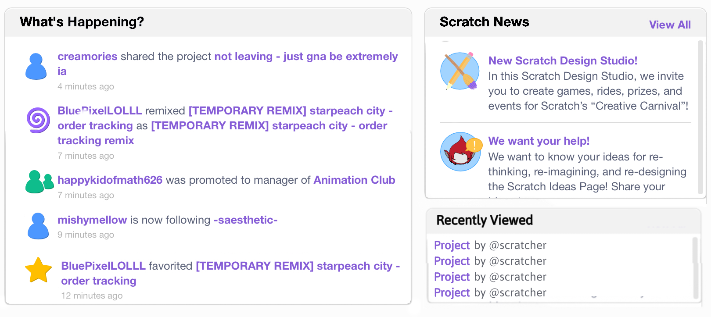Viewport: 711px width, 317px height.
Task: Open We want your help! headline
Action: (x=539, y=141)
